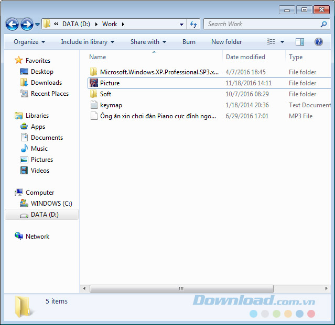Click date 10/7/2016 08:29 of Soft
Screen dimensions: 335x325
tap(247, 94)
